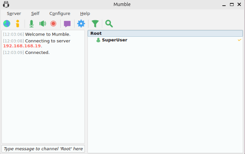The width and height of the screenshot is (245, 154).
Task: Deafen yourself with the speaker icon
Action: coord(43,24)
